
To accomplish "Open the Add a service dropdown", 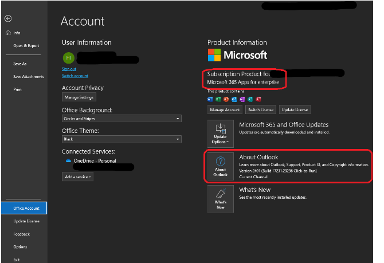I will [x=77, y=177].
